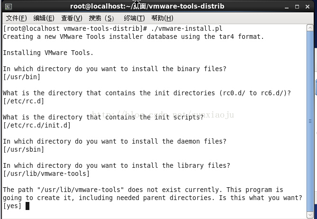The width and height of the screenshot is (317, 219).
Task: Open the terminal window menu icon
Action: [x=8, y=7]
